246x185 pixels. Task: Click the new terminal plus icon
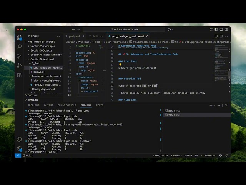pos(211,105)
